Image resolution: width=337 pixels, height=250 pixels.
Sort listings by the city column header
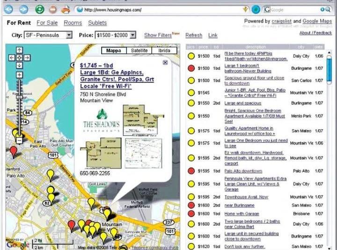click(x=301, y=47)
